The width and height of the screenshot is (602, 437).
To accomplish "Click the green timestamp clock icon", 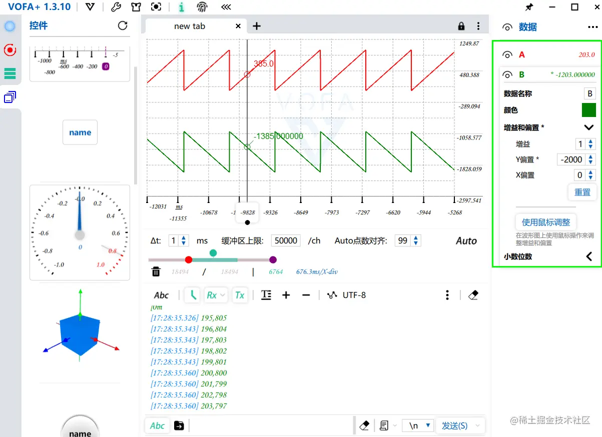I will pos(192,295).
